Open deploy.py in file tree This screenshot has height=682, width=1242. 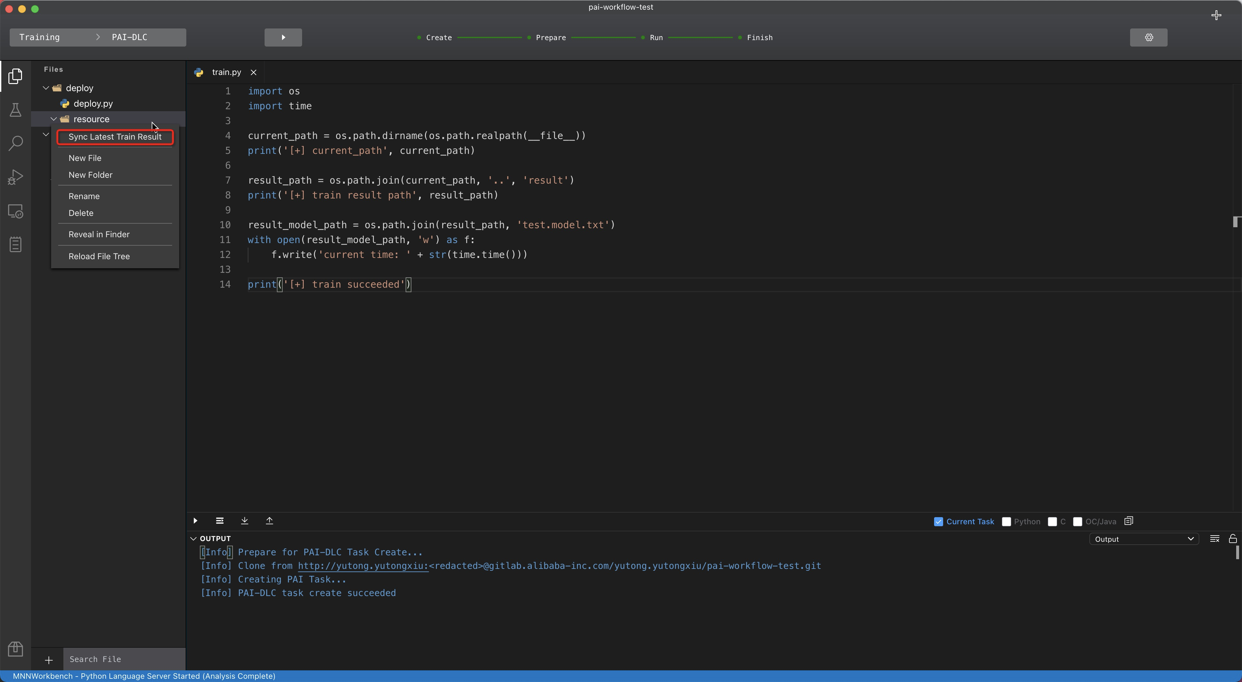tap(93, 104)
